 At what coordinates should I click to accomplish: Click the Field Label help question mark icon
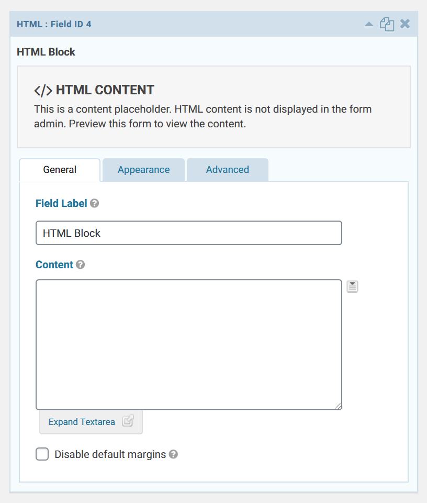(94, 203)
